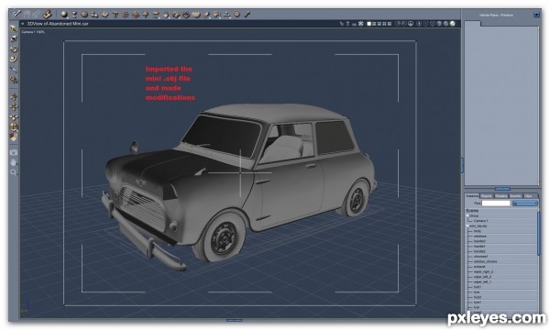Select wiper_right_2 in the scene tree
The image size is (550, 330).
(x=483, y=271)
